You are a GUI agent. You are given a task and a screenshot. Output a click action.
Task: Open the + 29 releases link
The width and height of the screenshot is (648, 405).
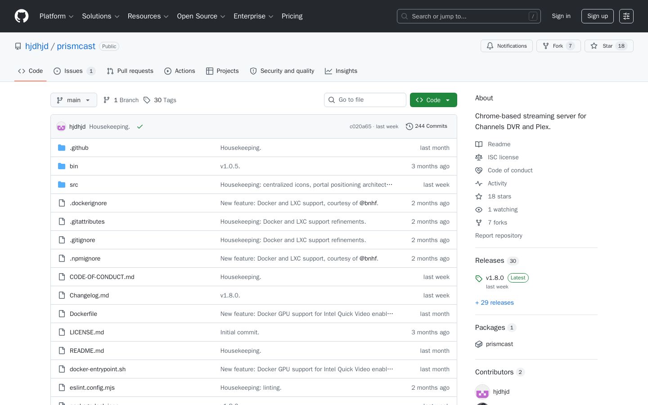coord(495,302)
